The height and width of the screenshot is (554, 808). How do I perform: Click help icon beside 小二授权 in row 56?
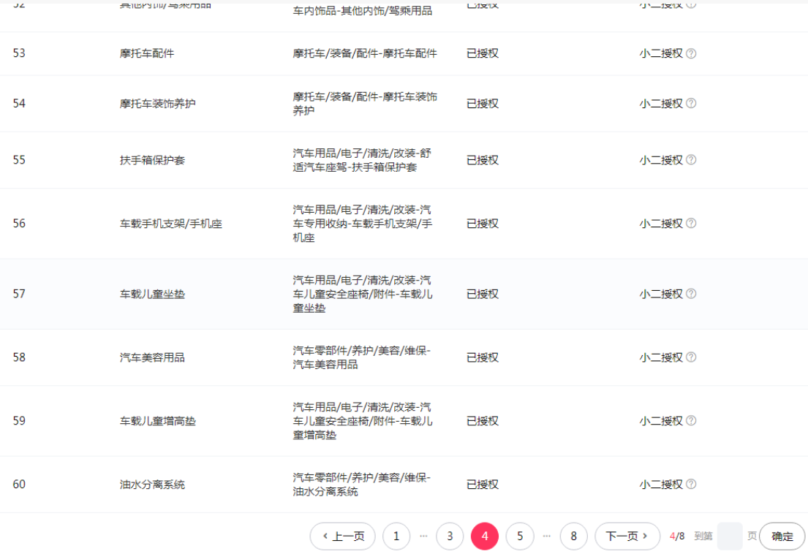coord(691,224)
